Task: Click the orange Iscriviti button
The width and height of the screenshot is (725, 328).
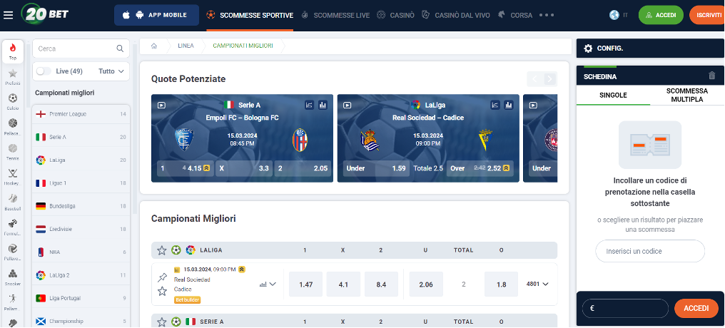Action: (x=707, y=15)
